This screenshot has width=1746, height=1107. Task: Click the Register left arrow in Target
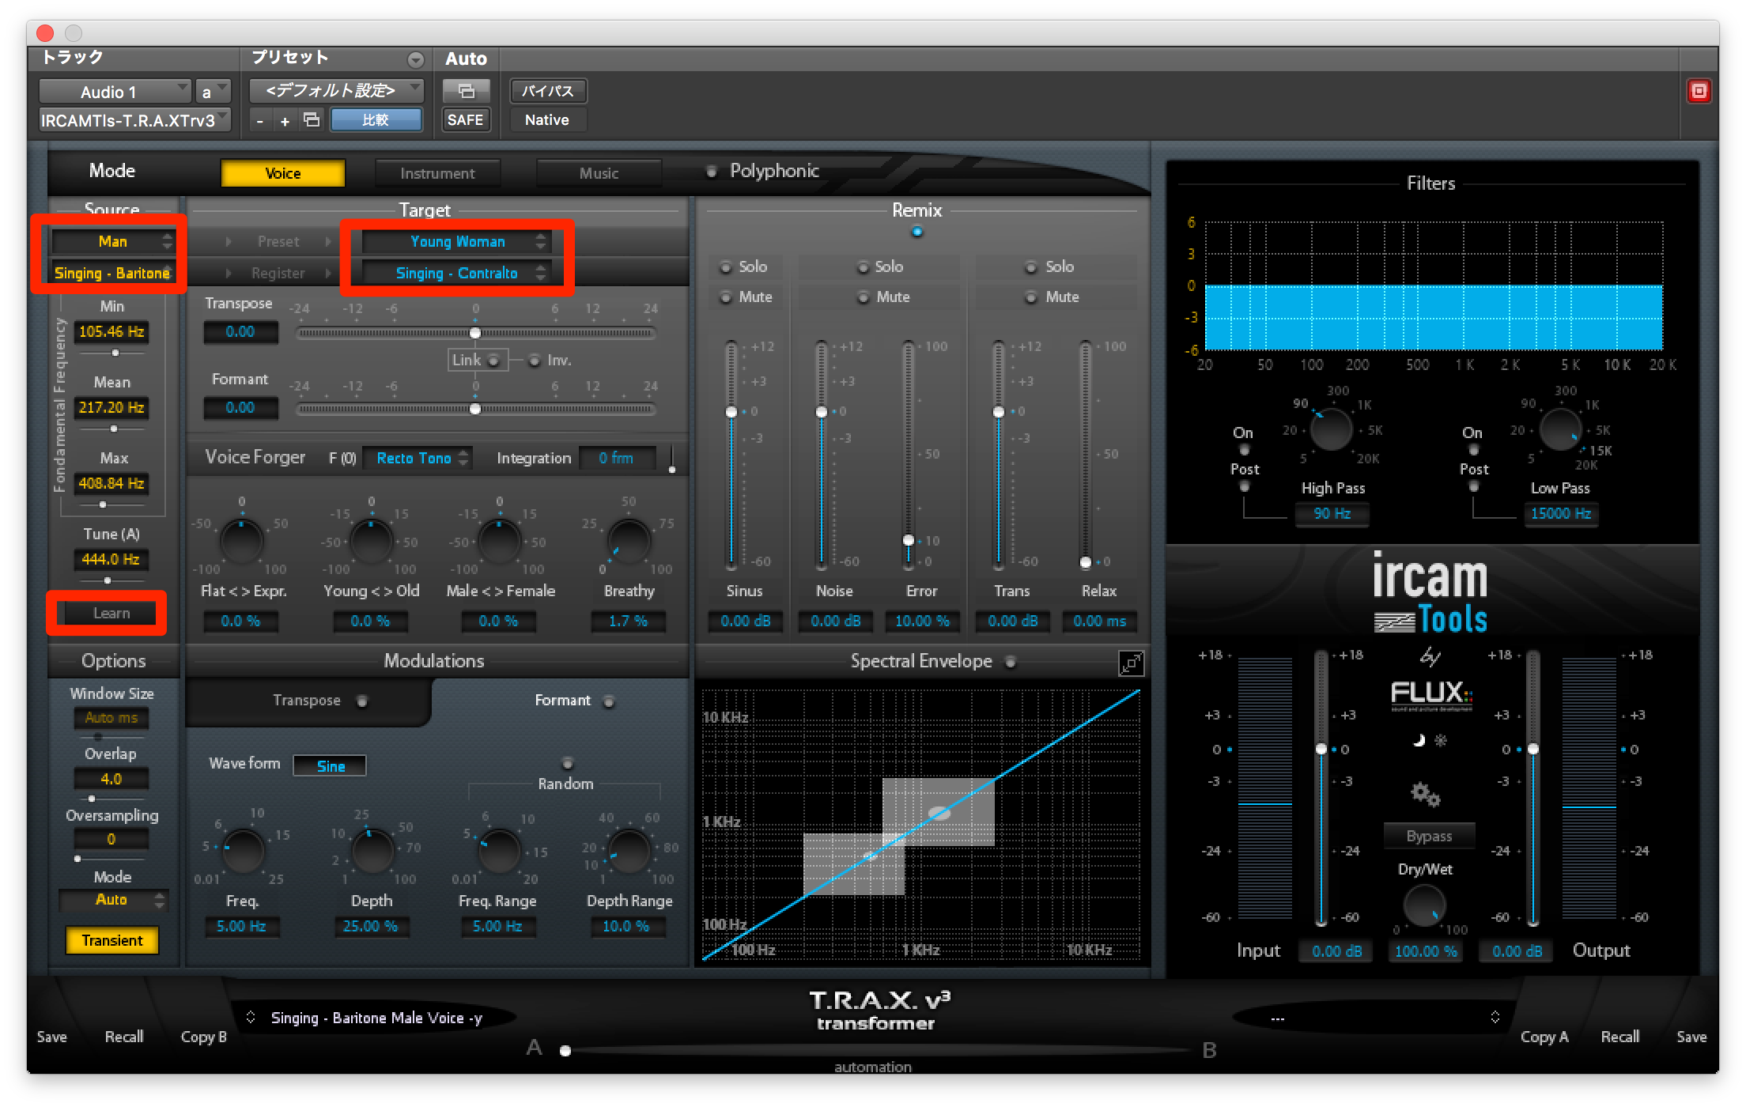coord(229,273)
